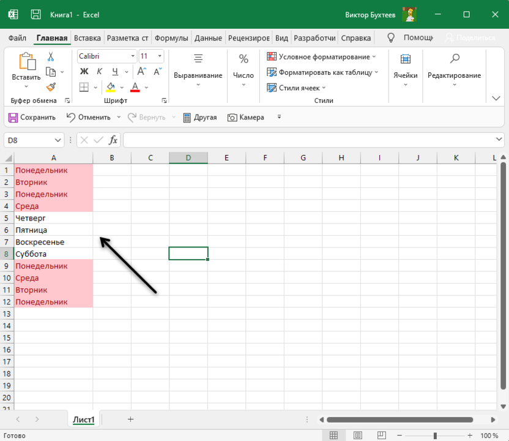Open the Редактирование editing group
This screenshot has width=509, height=441.
pos(454,71)
